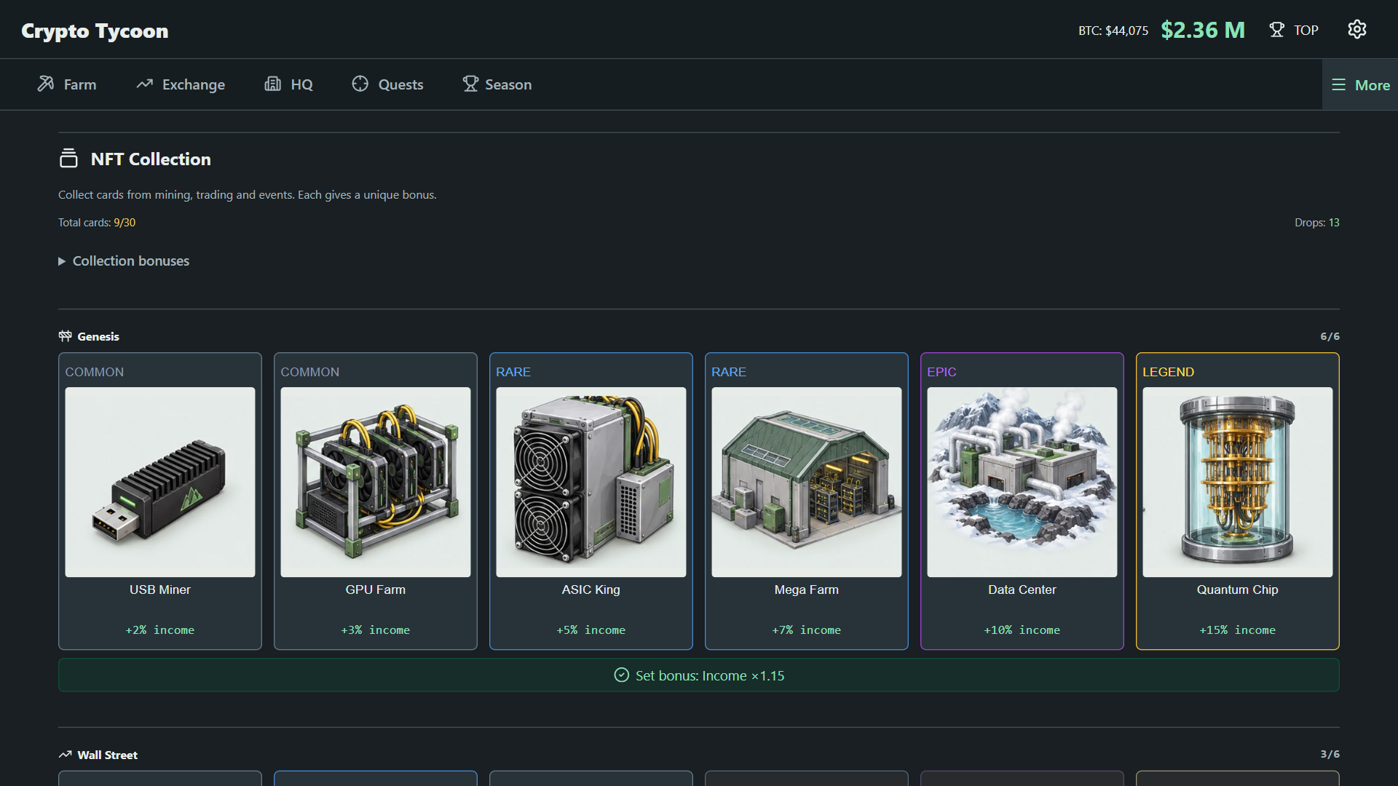Image resolution: width=1398 pixels, height=786 pixels.
Task: Select the ASIC King card image
Action: (591, 482)
